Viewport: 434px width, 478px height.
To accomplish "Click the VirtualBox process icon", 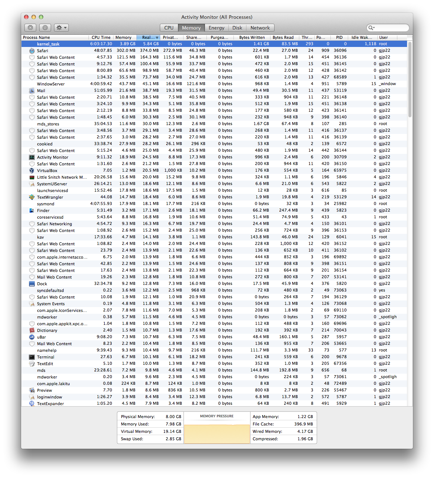I will point(32,171).
